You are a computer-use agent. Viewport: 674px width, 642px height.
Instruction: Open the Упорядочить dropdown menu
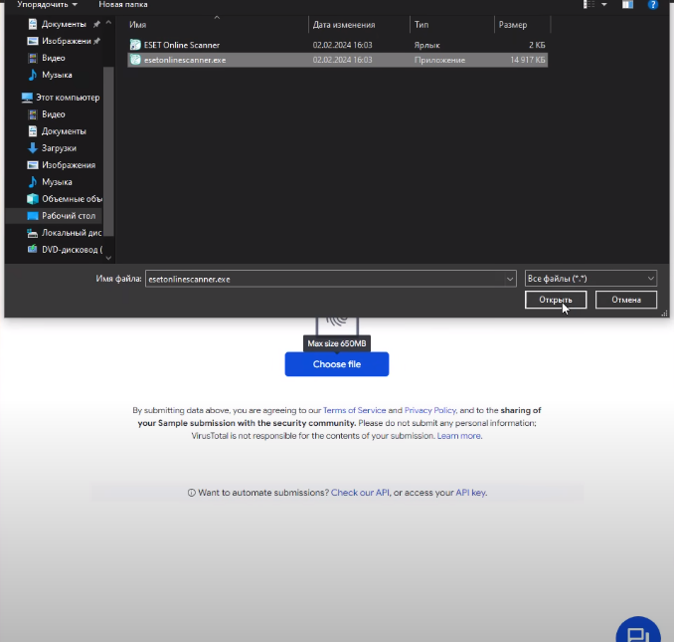pyautogui.click(x=48, y=5)
